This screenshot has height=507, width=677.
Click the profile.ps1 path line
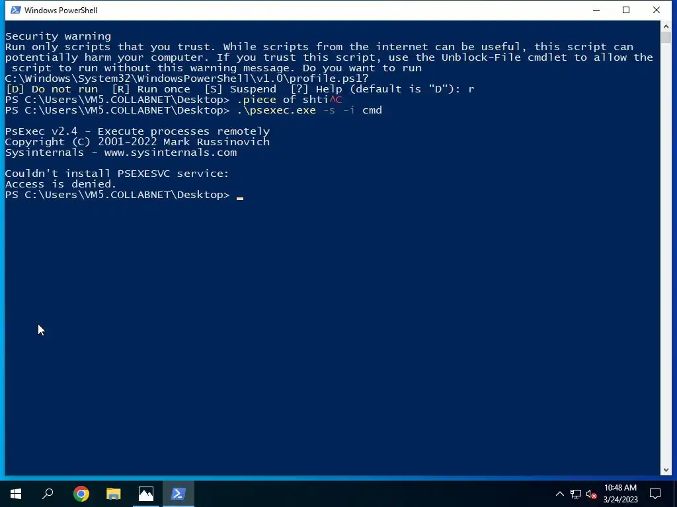click(x=187, y=79)
